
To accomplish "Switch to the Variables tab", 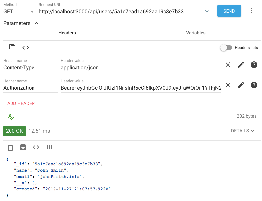I will [196, 33].
